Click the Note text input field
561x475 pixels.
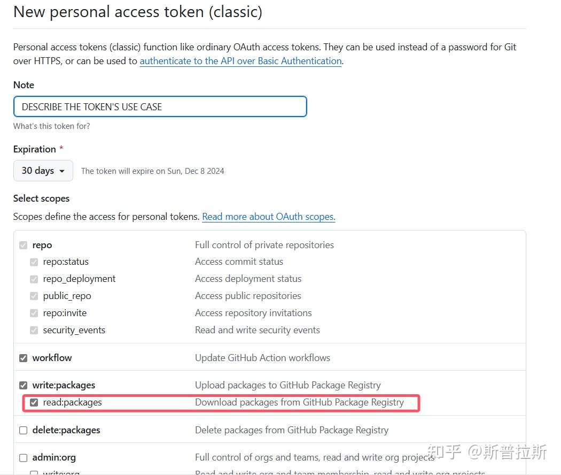(x=160, y=106)
